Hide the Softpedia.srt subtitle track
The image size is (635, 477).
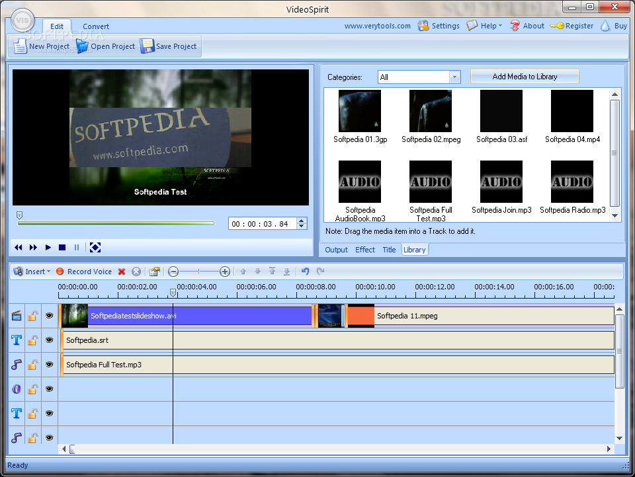coord(50,340)
